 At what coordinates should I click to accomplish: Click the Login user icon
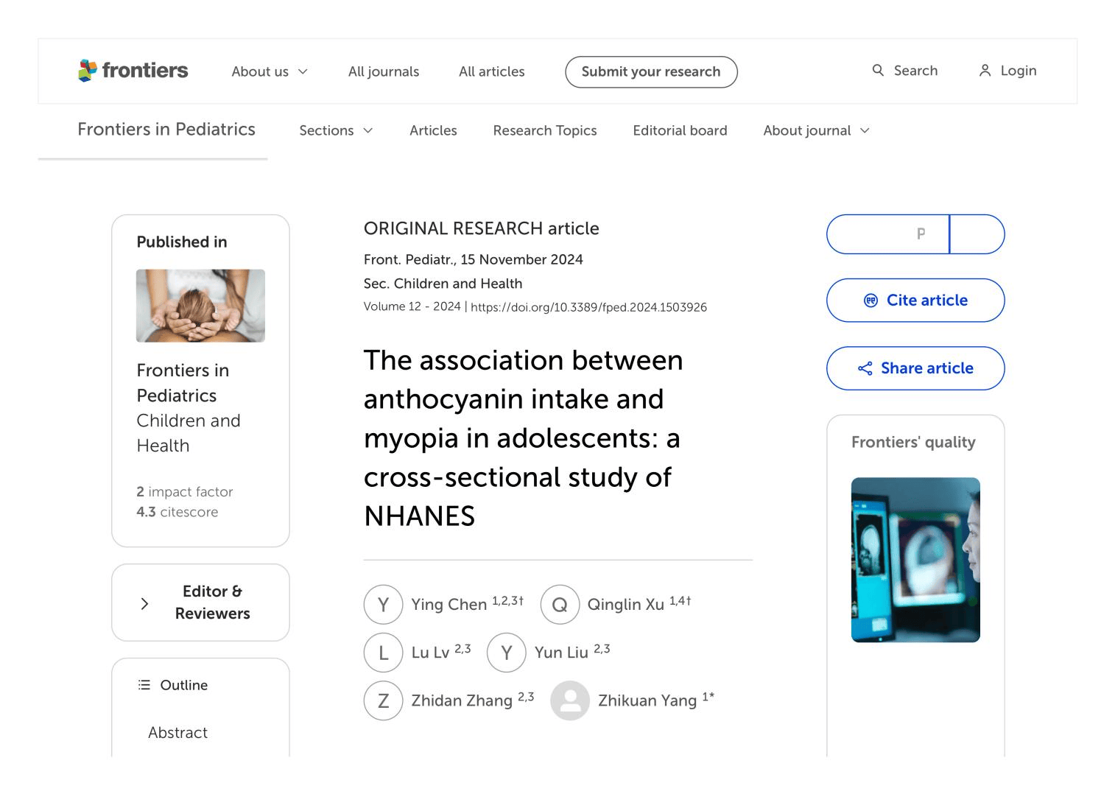(985, 71)
